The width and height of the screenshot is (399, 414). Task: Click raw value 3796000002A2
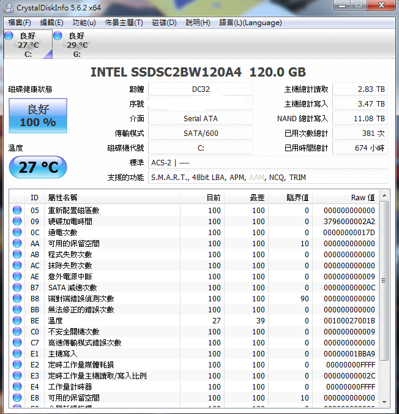click(x=349, y=221)
